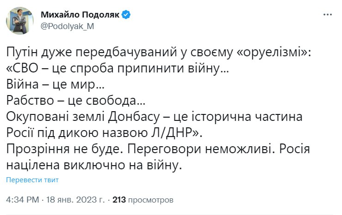Image resolution: width=342 pixels, height=215 pixels.
Task: Open Михайло Подоляк's profile avatar
Action: click(19, 20)
